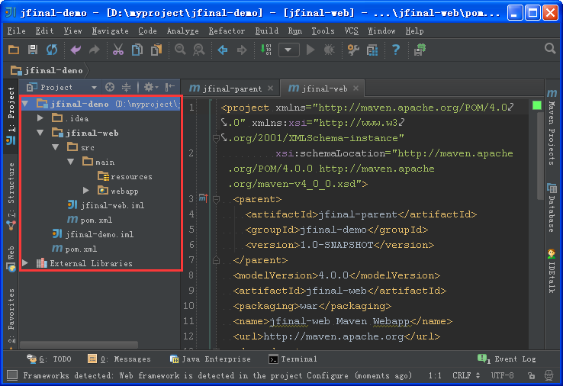Viewport: 563px width, 386px height.
Task: Open the Event Log
Action: (x=507, y=359)
